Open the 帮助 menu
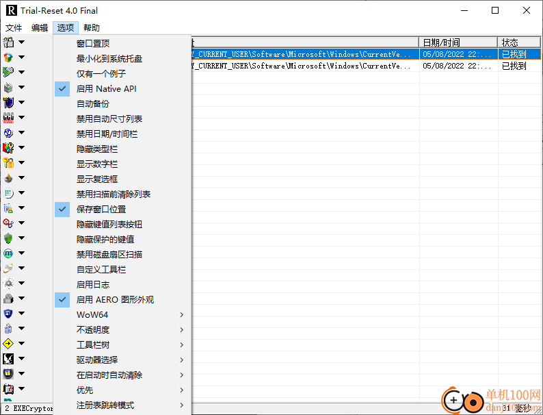 pos(92,28)
